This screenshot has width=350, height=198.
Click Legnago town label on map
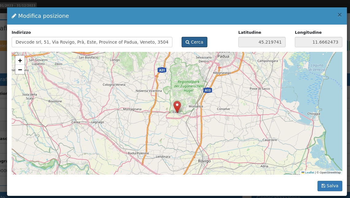98,122
